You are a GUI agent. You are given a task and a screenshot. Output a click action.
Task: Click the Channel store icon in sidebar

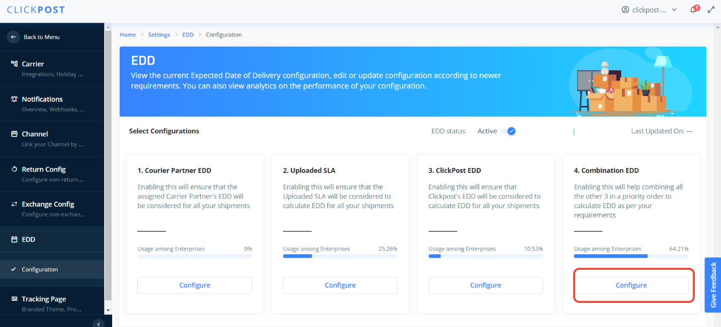[15, 134]
